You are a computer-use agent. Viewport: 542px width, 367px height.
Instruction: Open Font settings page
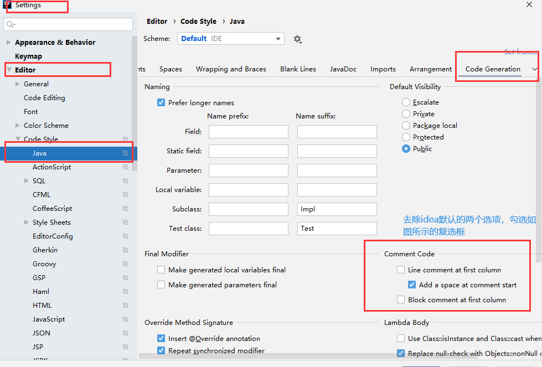pos(31,112)
